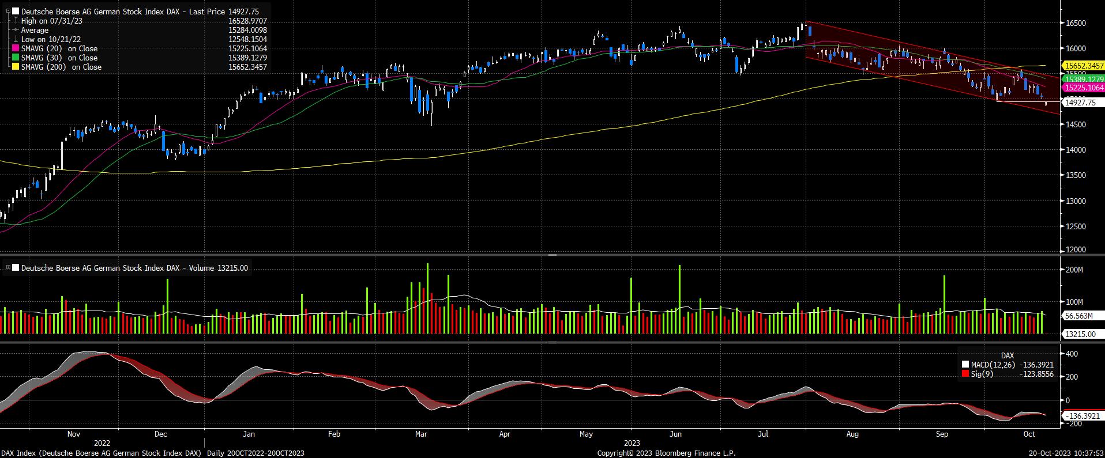Click the DAX Index footer description text
1105x458 pixels.
point(153,453)
